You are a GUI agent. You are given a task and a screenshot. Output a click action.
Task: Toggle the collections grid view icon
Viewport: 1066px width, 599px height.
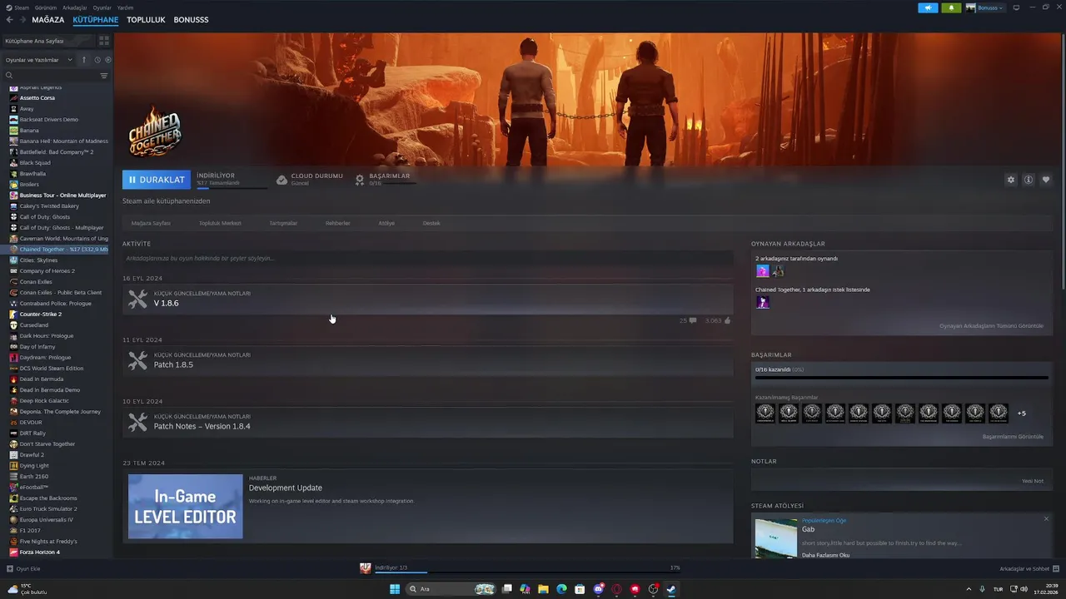[x=104, y=41]
